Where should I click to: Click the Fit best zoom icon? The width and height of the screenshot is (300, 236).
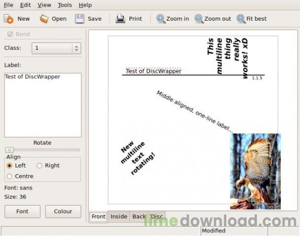pos(241,19)
